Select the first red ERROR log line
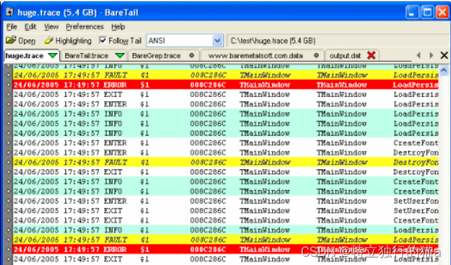 point(226,85)
